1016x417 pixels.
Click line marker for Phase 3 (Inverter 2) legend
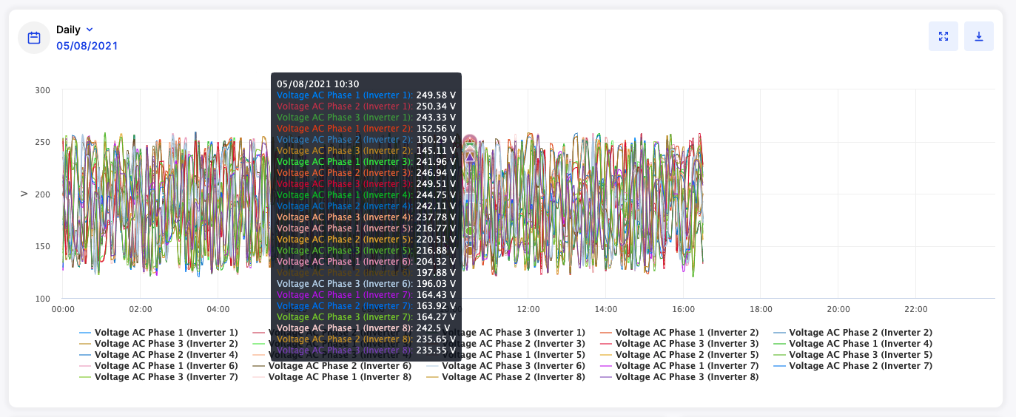pyautogui.click(x=85, y=344)
